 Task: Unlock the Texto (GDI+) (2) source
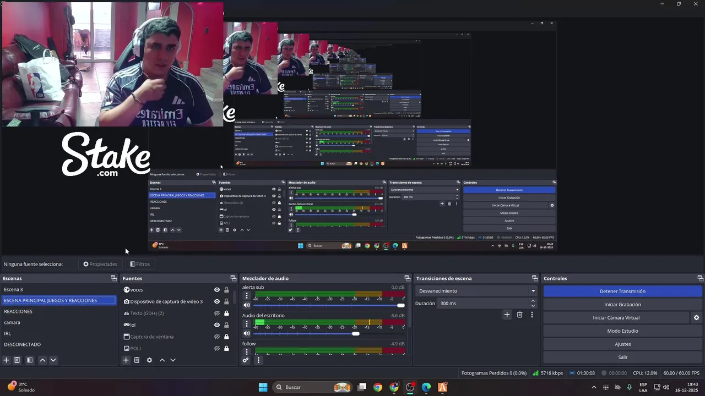(x=226, y=313)
